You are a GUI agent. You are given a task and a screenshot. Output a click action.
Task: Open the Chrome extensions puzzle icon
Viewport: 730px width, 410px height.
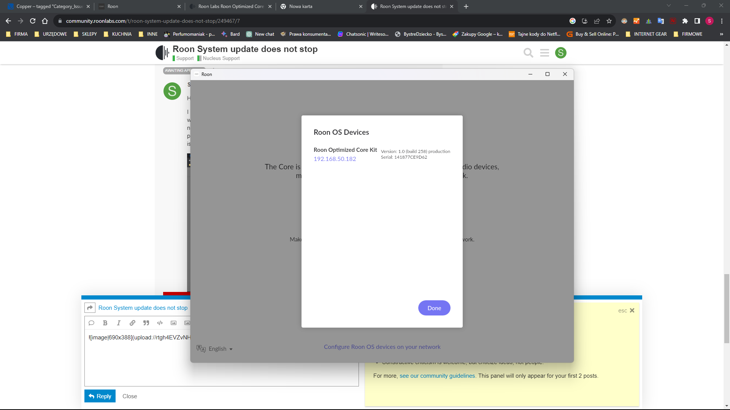pyautogui.click(x=685, y=21)
